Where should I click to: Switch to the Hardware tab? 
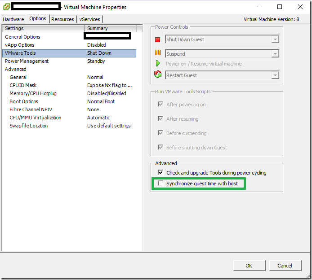pos(13,19)
